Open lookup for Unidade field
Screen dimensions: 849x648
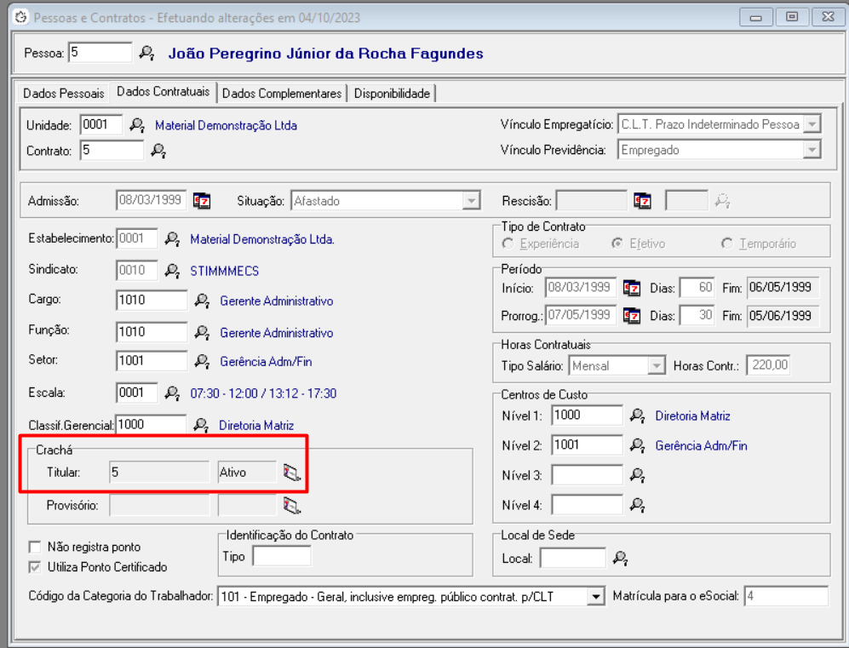coord(137,125)
